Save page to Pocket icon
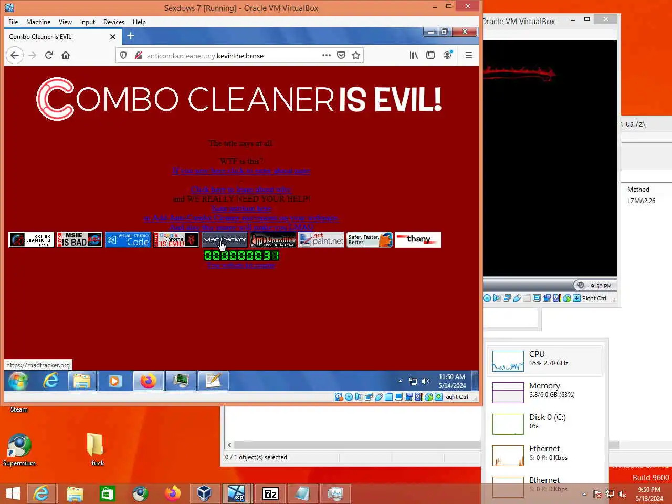The height and width of the screenshot is (504, 672). [341, 55]
